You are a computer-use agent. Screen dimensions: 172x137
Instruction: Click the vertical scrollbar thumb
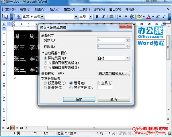coord(168,47)
